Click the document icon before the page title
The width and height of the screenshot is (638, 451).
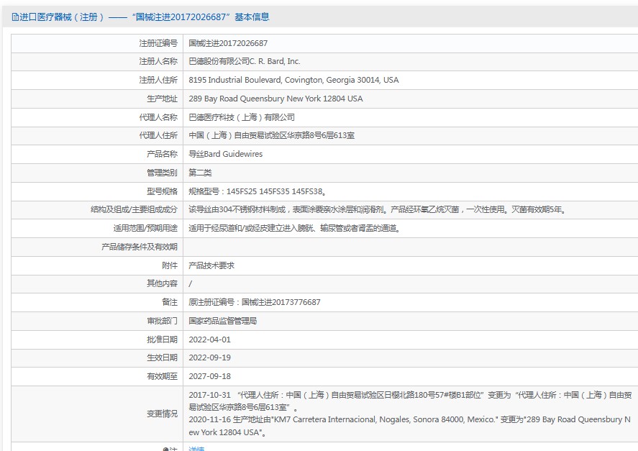14,17
